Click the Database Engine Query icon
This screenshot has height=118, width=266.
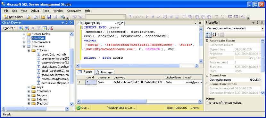click(x=29, y=17)
